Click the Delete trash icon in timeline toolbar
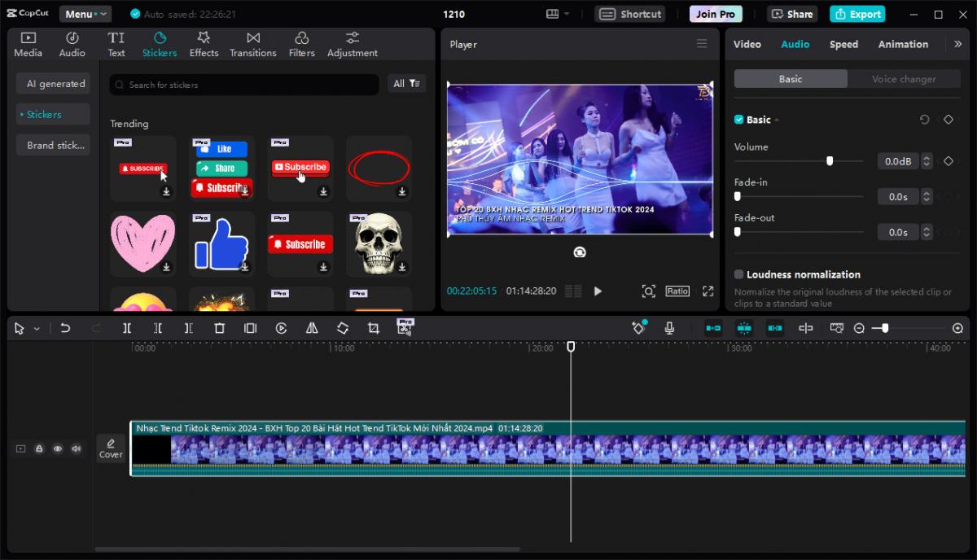Viewport: 977px width, 560px height. (219, 328)
